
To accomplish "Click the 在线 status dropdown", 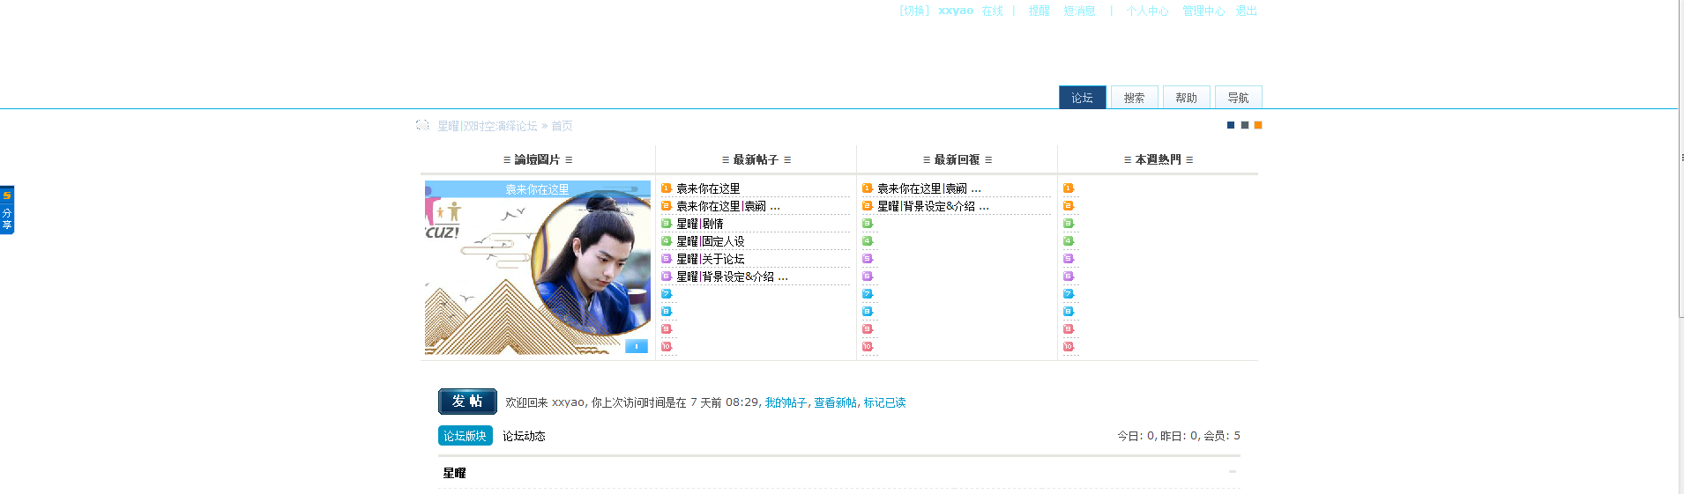I will click(x=993, y=11).
